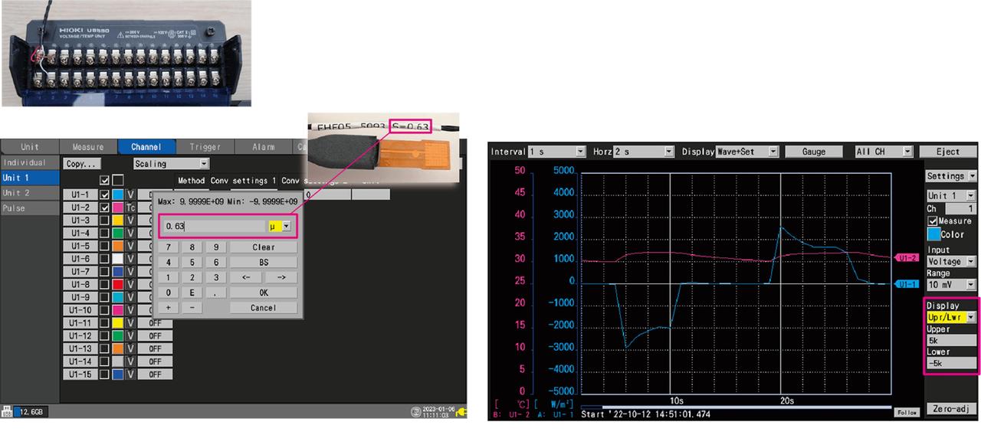Click the Upper limit field showing 5k
Viewport: 981px width, 435px height.
click(951, 340)
